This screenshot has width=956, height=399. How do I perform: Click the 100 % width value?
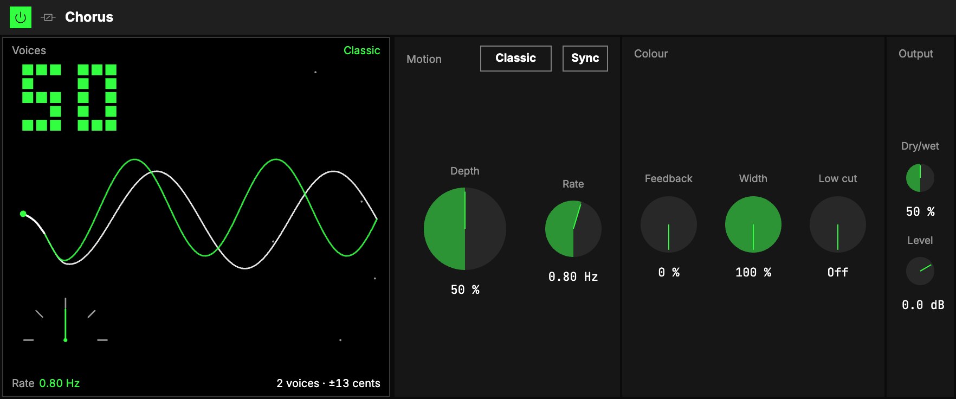[x=753, y=272]
